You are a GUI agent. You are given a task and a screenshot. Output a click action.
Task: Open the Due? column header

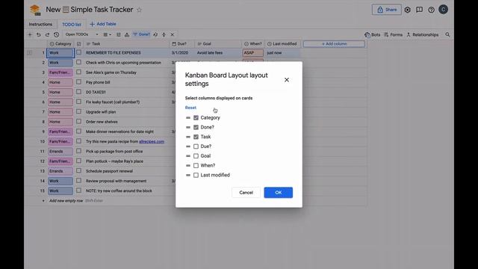coord(182,44)
